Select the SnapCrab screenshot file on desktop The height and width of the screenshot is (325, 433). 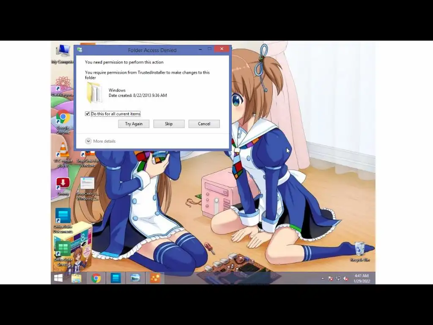(x=88, y=188)
